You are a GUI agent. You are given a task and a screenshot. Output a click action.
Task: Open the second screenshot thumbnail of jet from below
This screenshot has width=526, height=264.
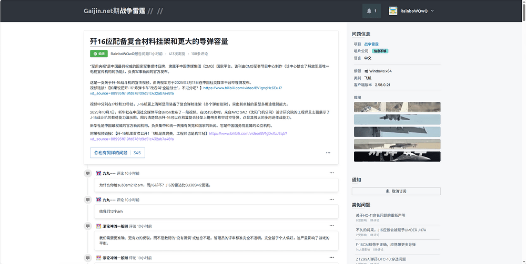pyautogui.click(x=397, y=120)
